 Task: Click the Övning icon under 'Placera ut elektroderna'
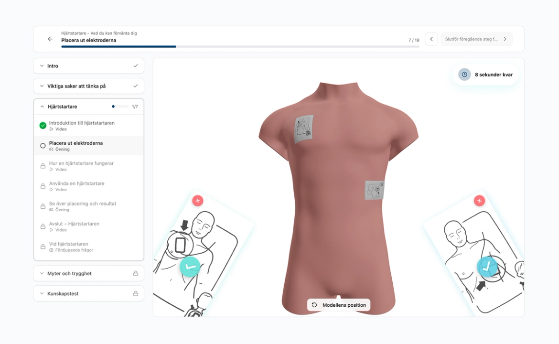(x=51, y=150)
